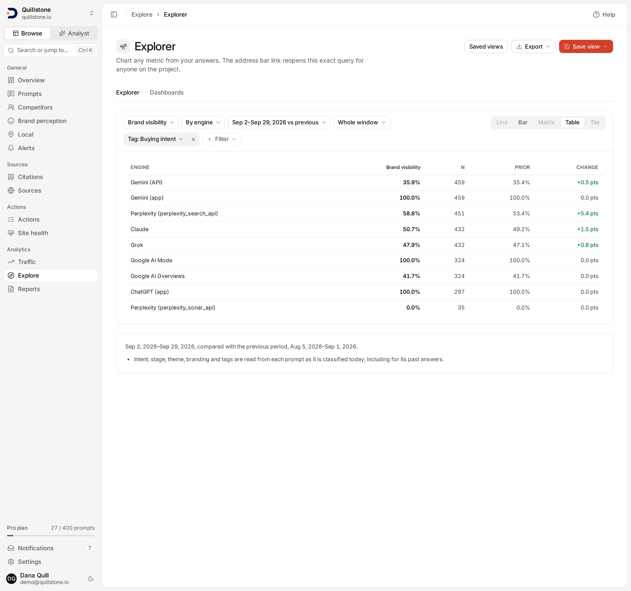Click the Help question-mark icon
The image size is (631, 591).
coord(596,15)
